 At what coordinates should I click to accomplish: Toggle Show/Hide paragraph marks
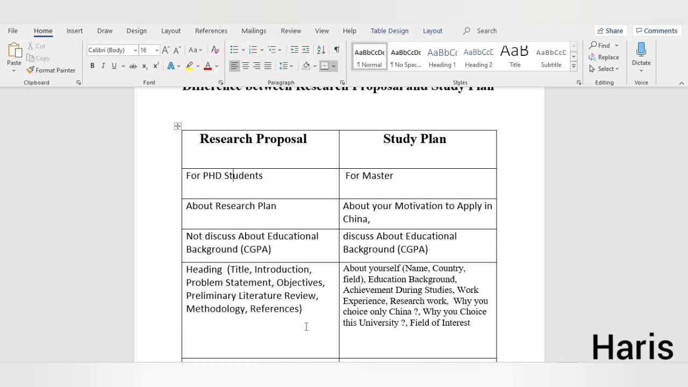(336, 50)
